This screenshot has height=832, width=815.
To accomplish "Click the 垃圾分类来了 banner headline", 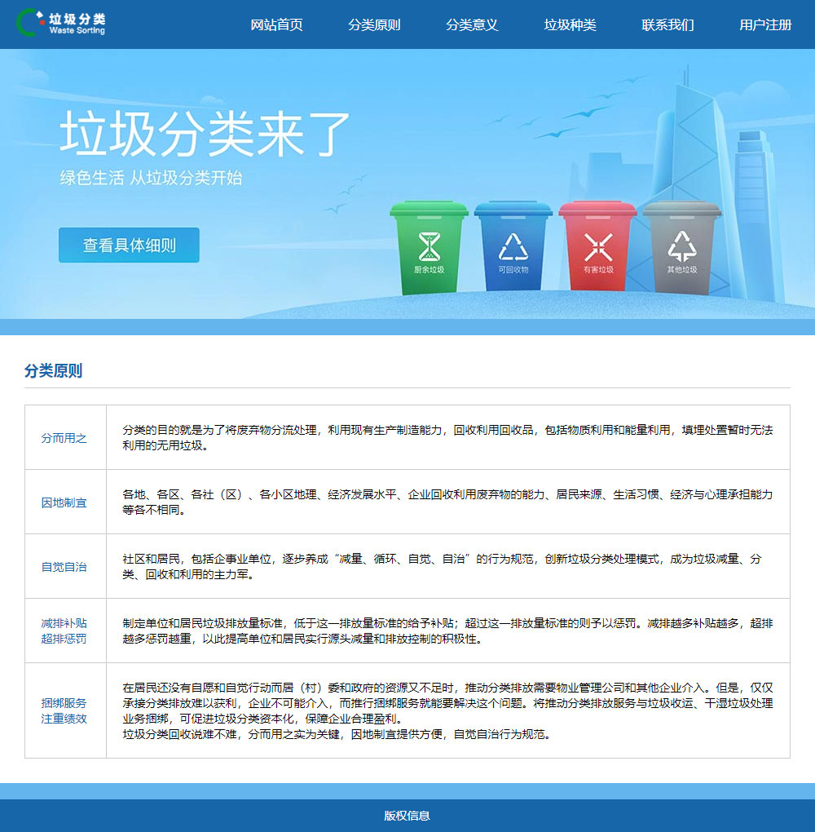I will click(205, 134).
